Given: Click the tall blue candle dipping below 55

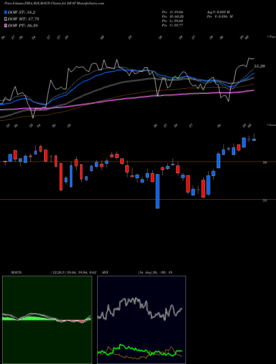Looking at the screenshot, I should coord(157,191).
